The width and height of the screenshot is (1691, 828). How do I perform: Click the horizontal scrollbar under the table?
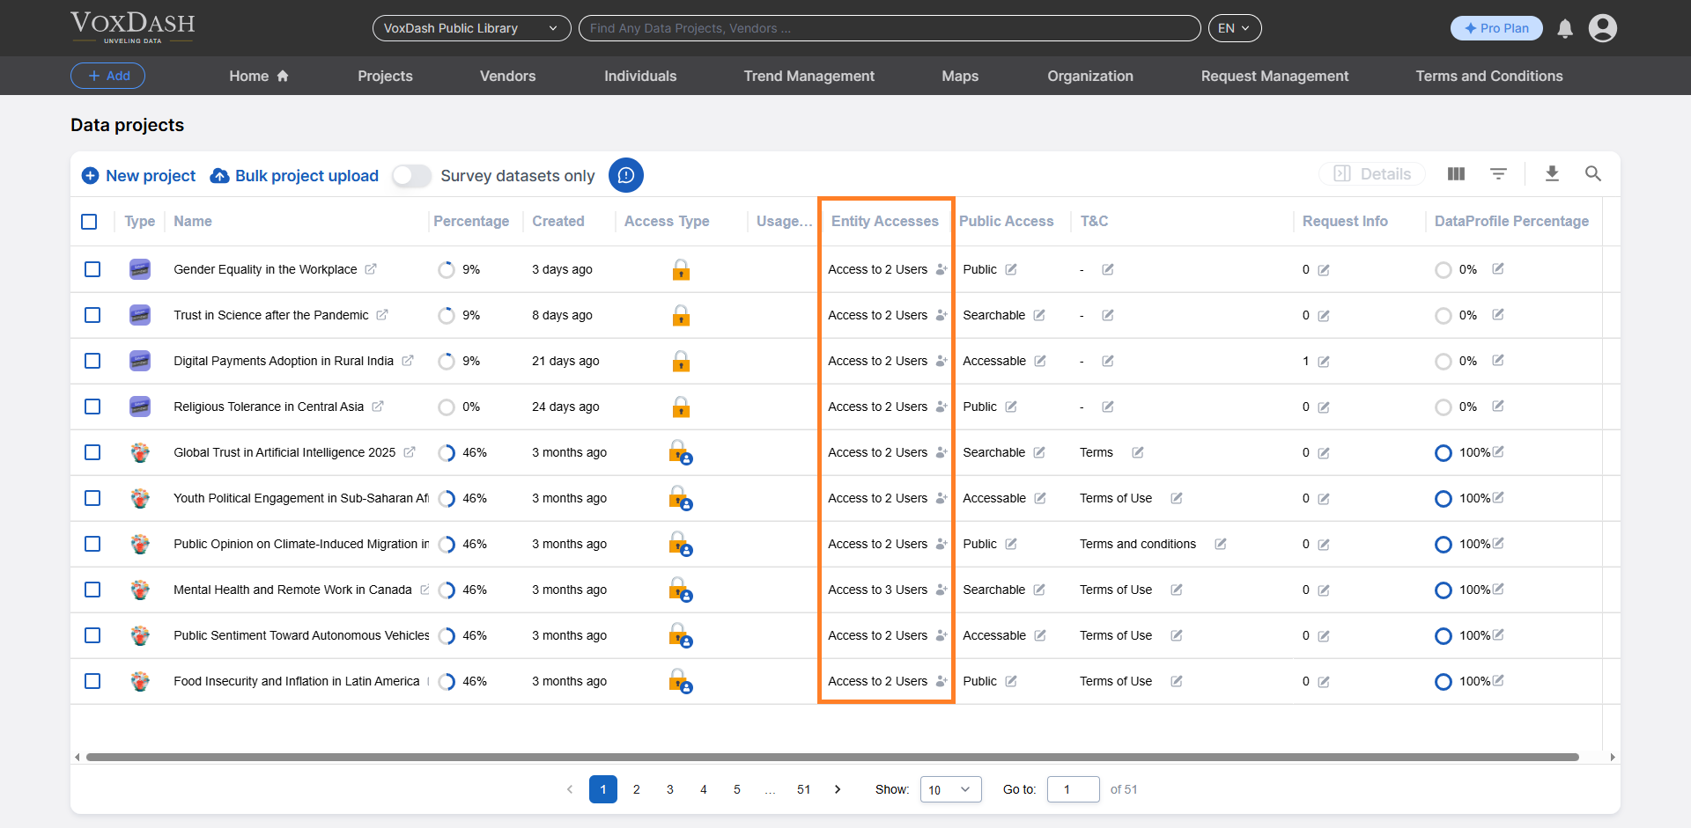pos(831,757)
